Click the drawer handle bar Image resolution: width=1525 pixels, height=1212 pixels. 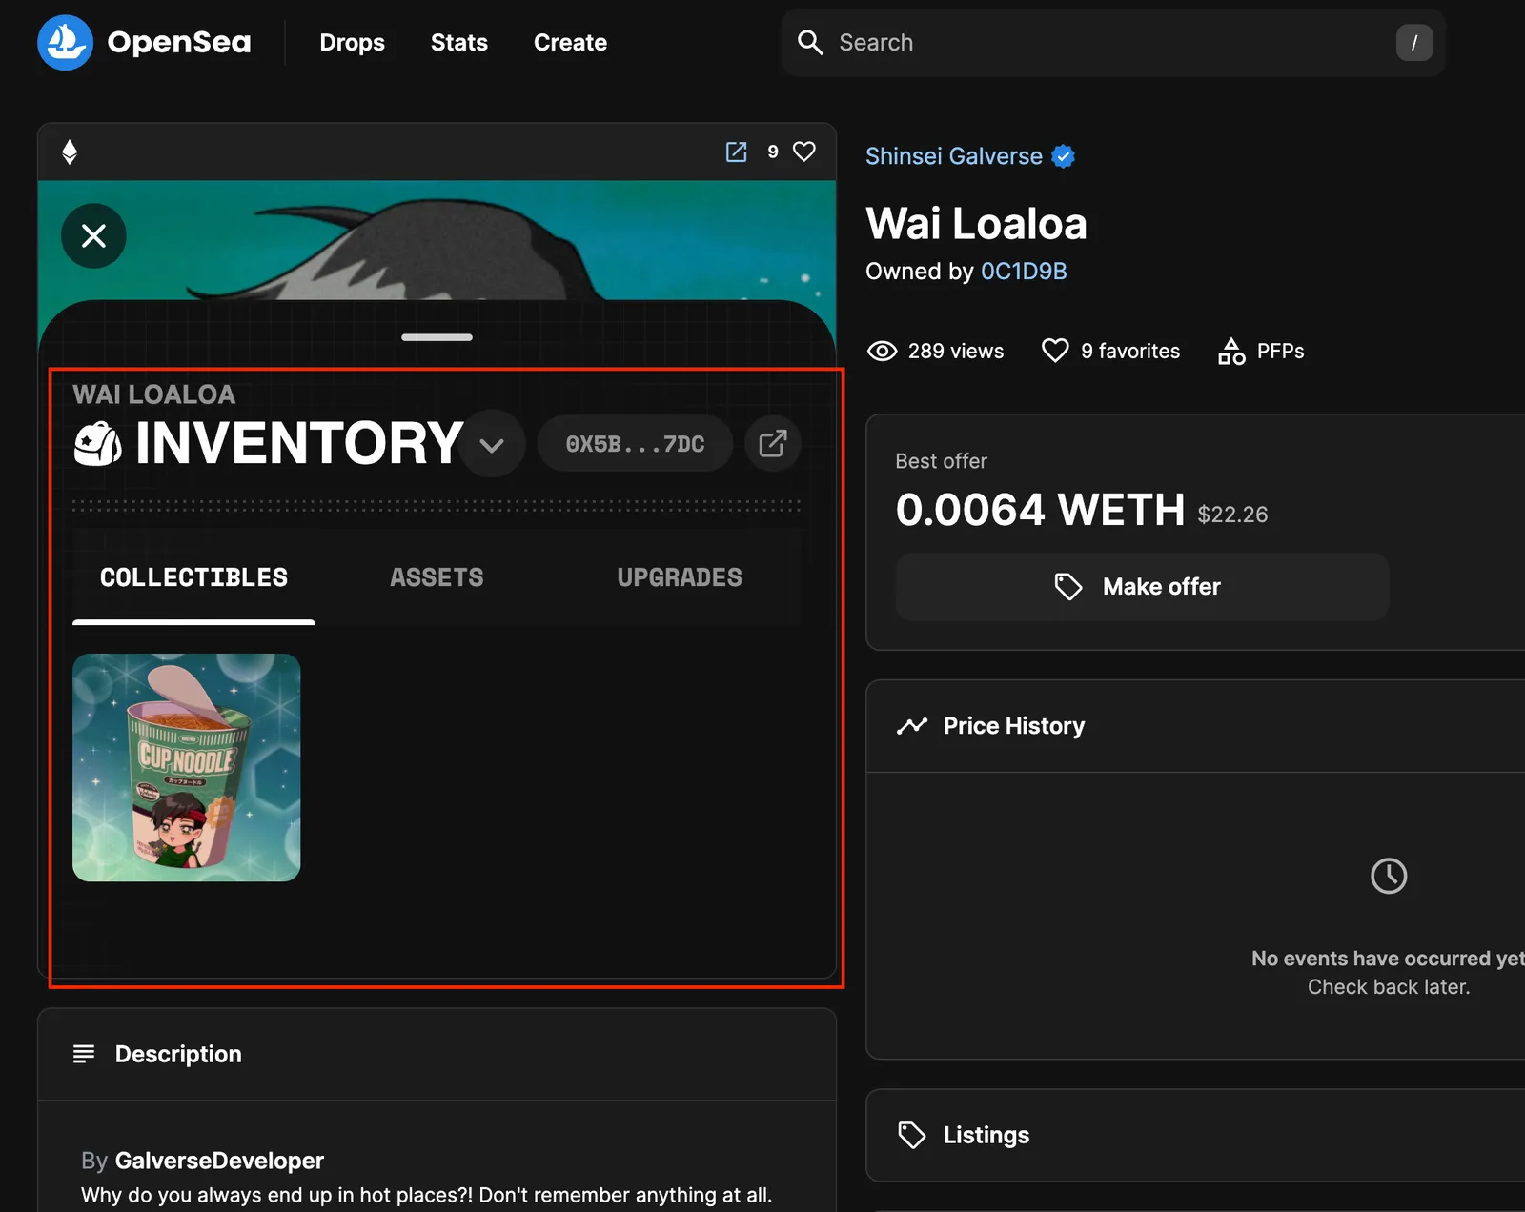(x=437, y=337)
